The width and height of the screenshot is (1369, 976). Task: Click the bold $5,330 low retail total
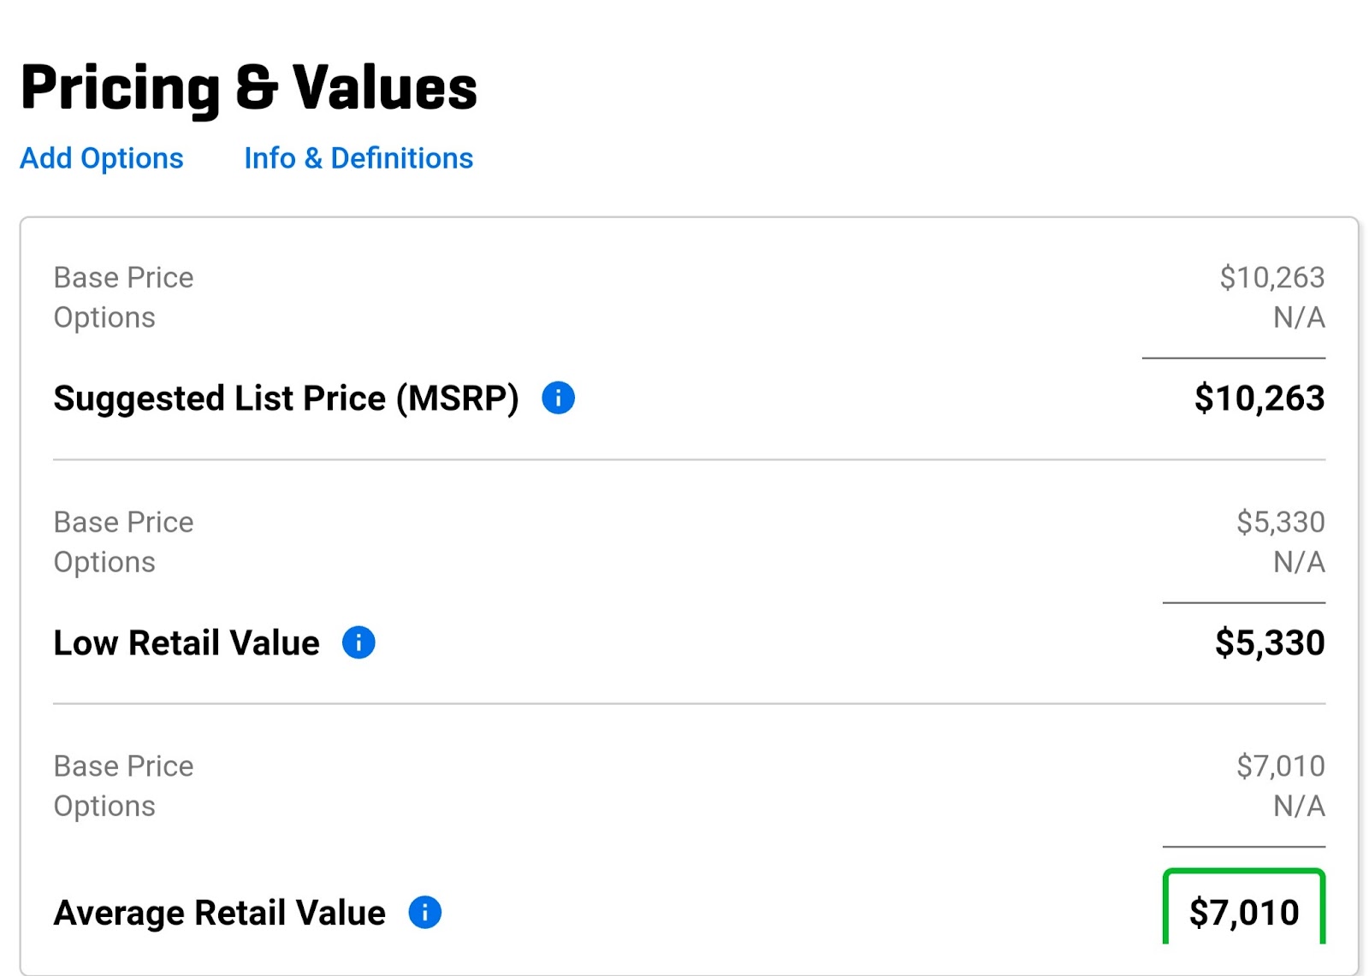pos(1270,643)
